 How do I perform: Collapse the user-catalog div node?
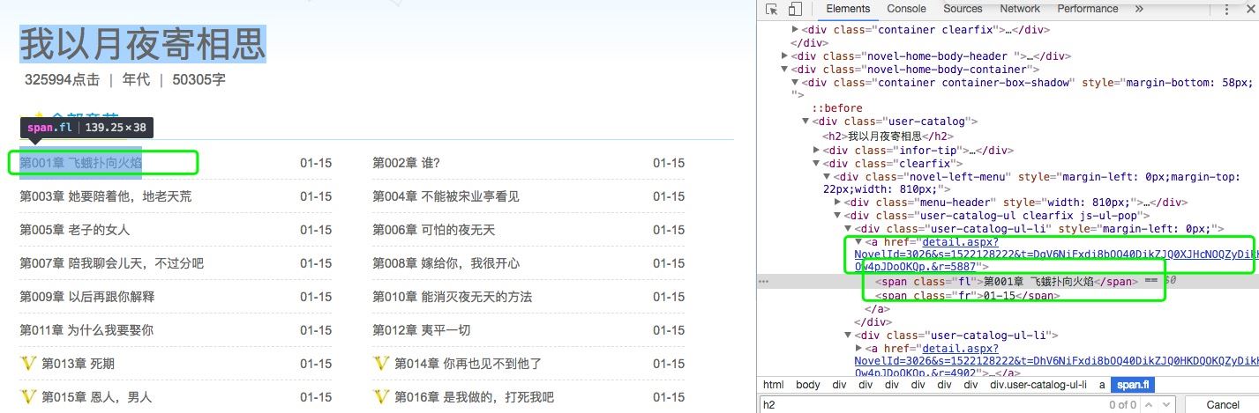click(806, 122)
